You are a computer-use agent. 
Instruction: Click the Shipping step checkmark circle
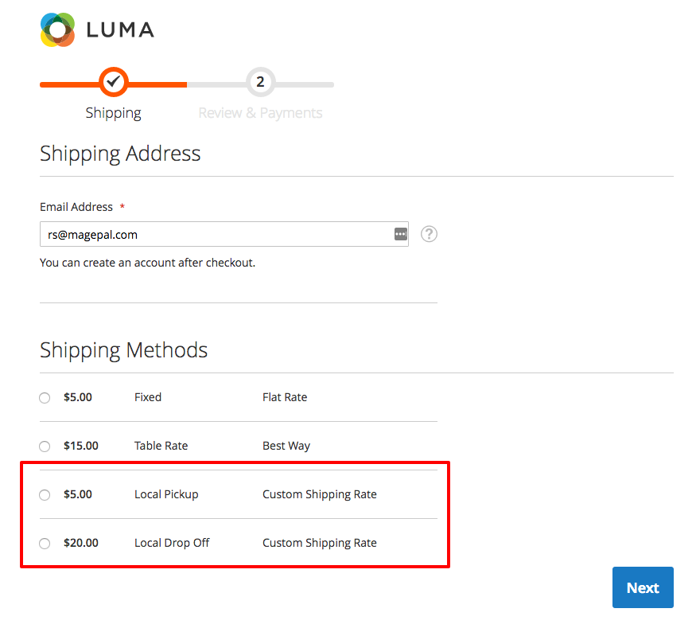[114, 81]
